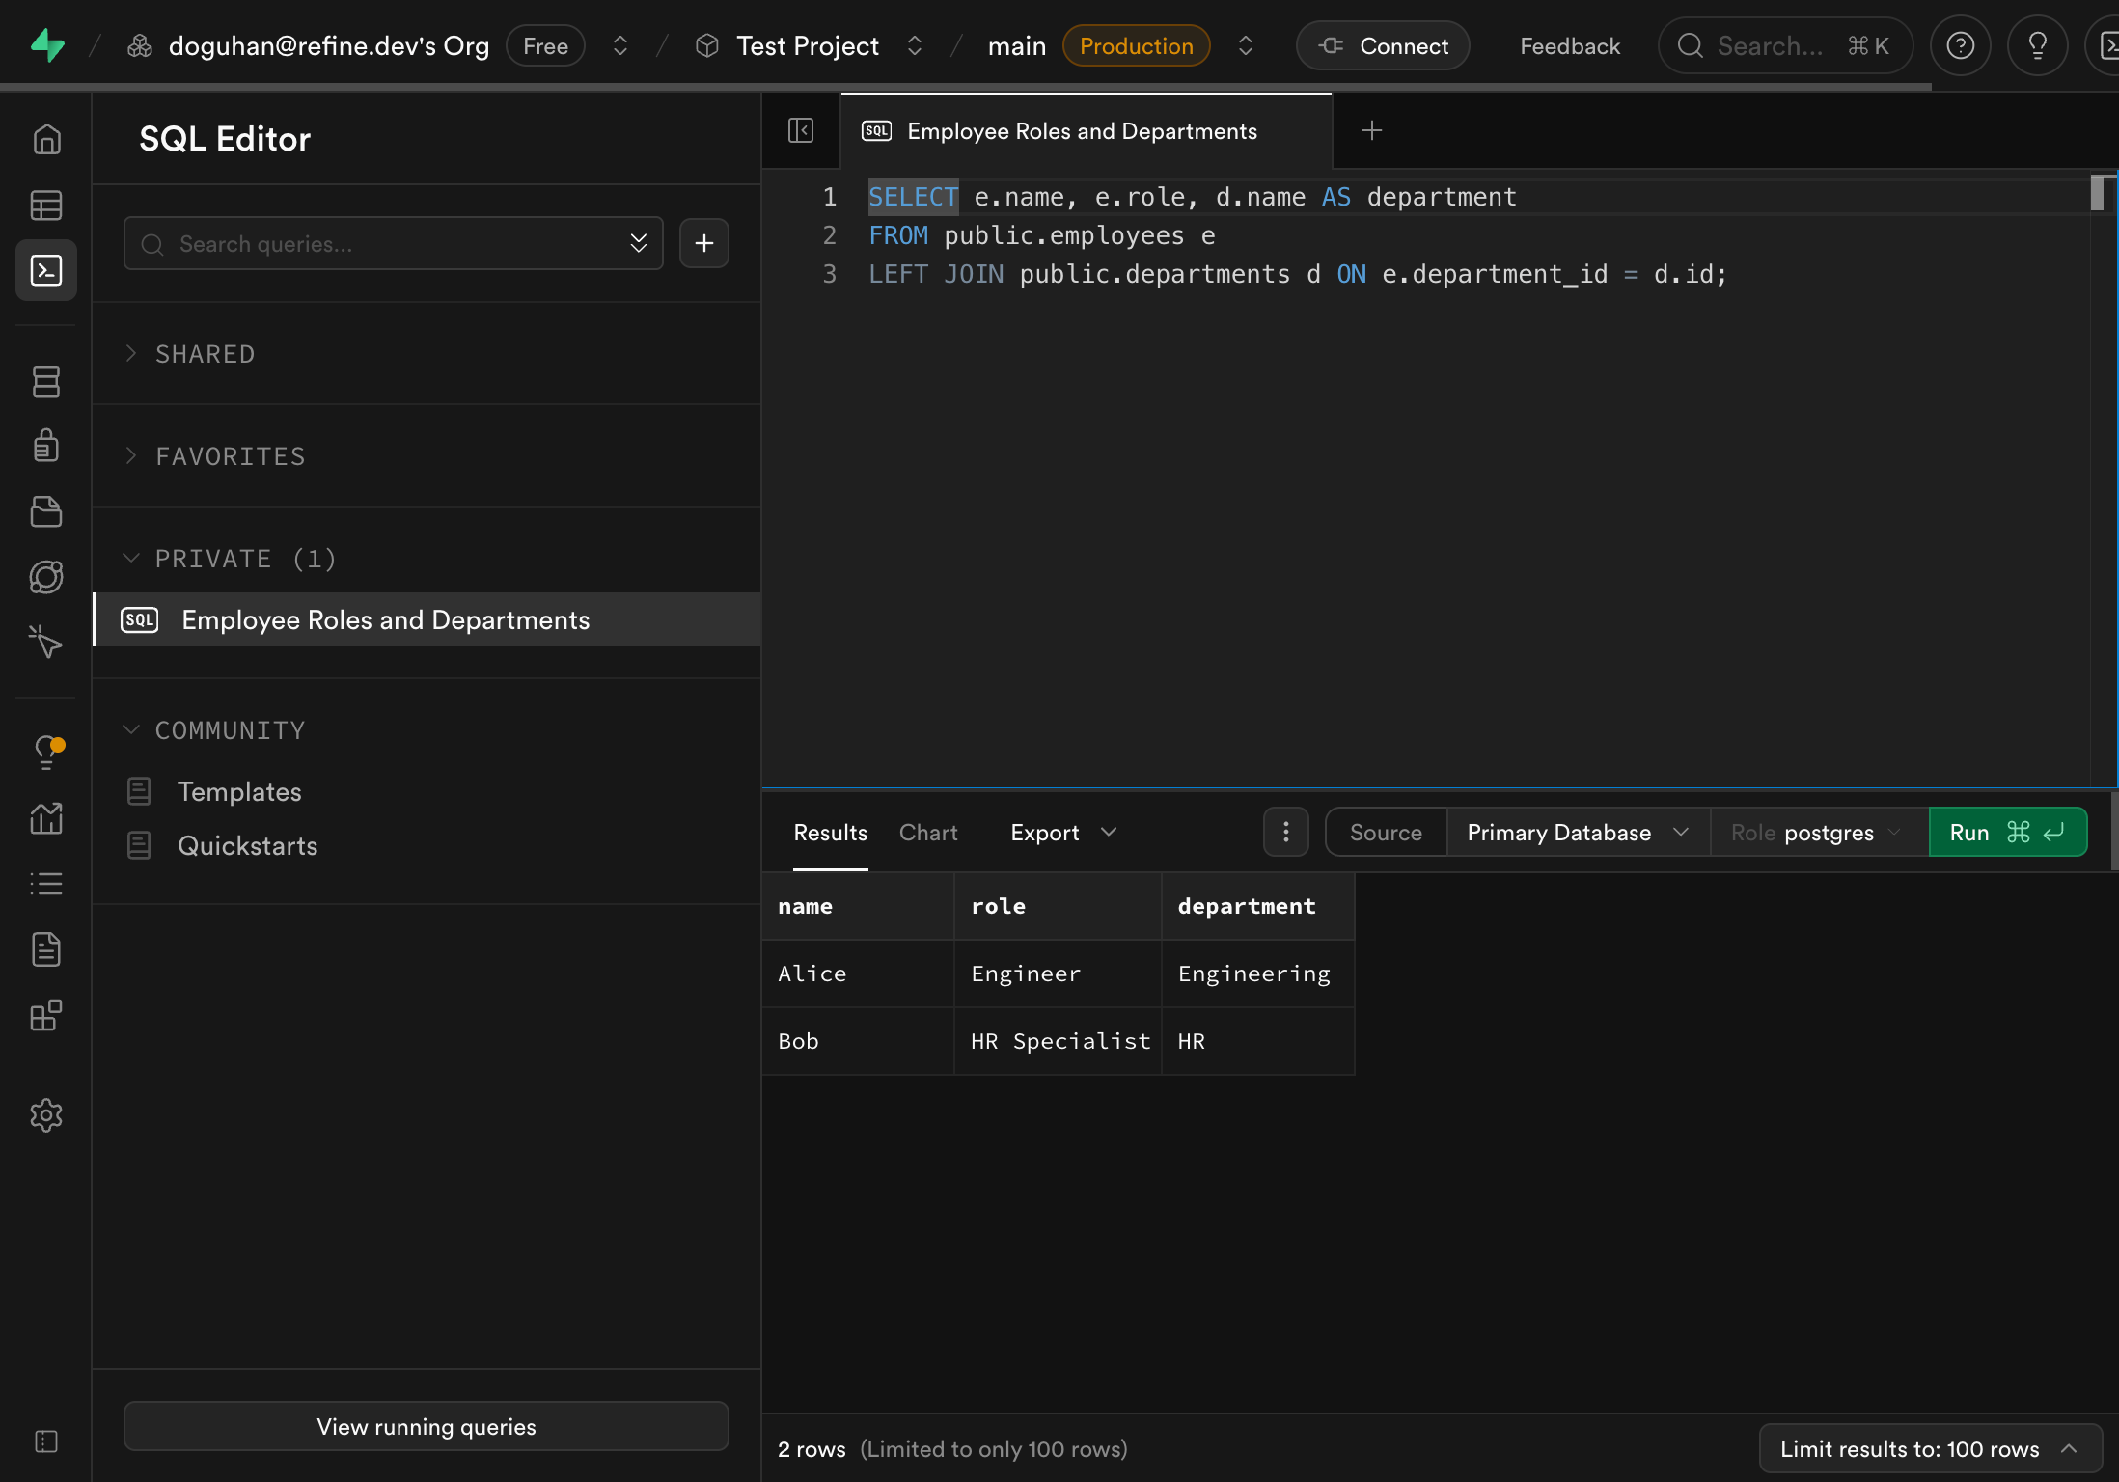Viewport: 2119px width, 1482px height.
Task: Open the Monitoring charts sidebar icon
Action: coord(46,819)
